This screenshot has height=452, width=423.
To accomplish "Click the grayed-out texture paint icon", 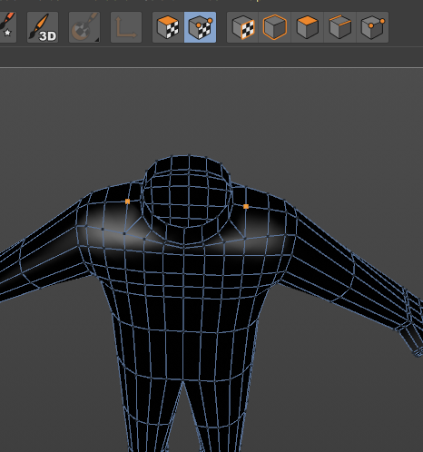I will 84,27.
